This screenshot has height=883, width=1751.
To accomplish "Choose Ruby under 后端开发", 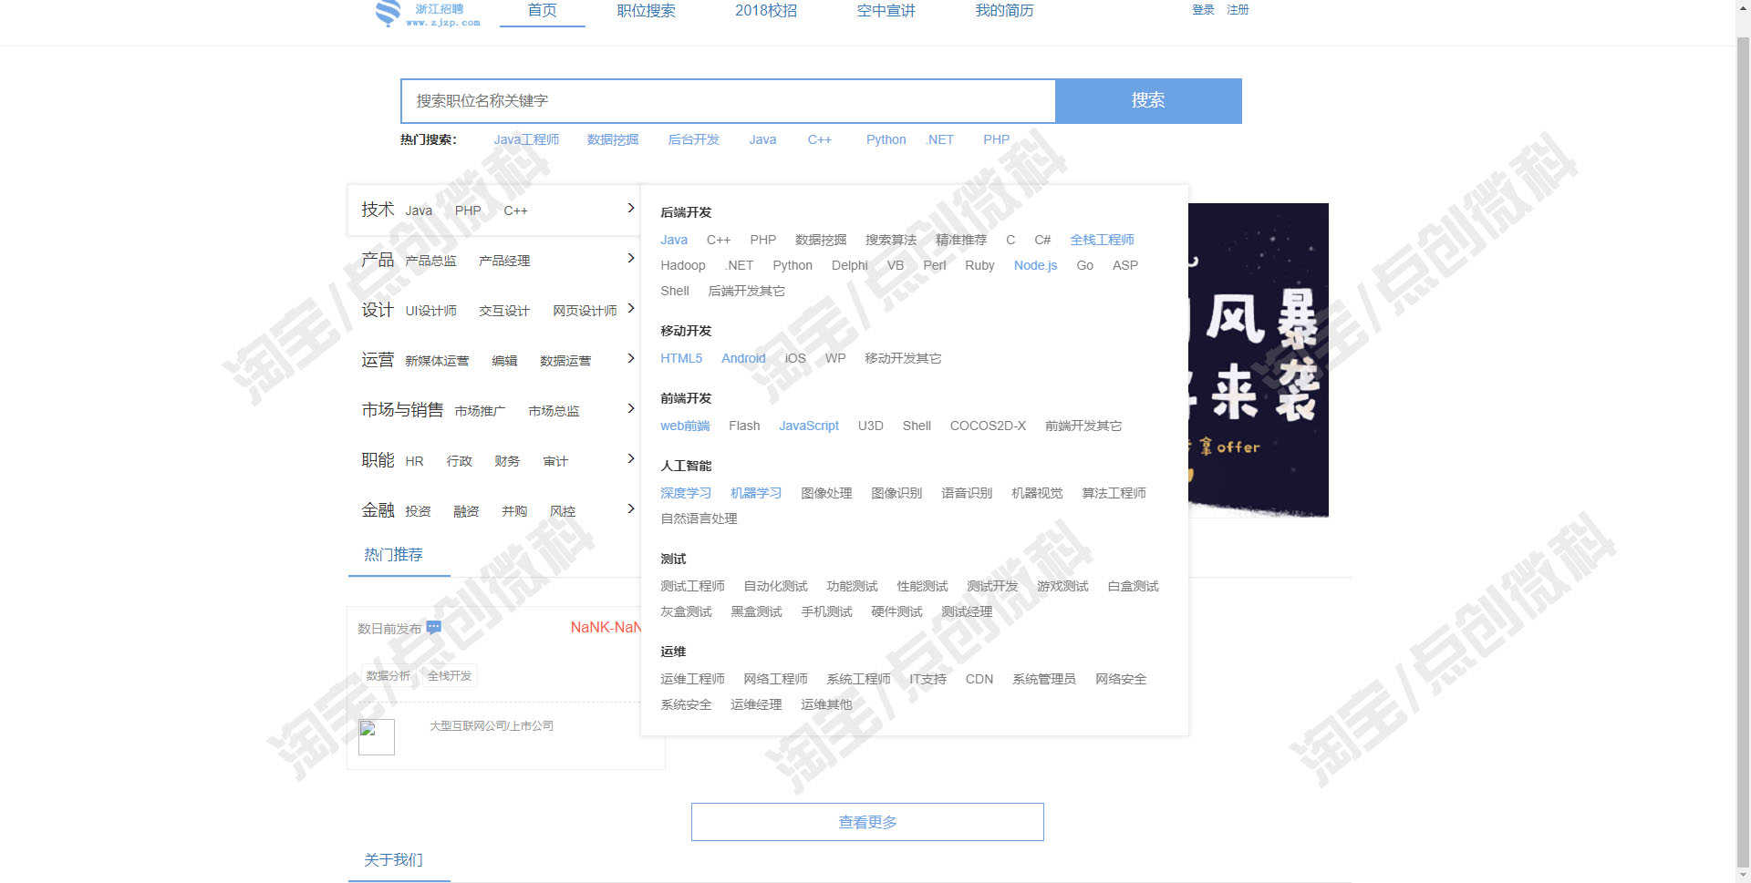I will 979,265.
